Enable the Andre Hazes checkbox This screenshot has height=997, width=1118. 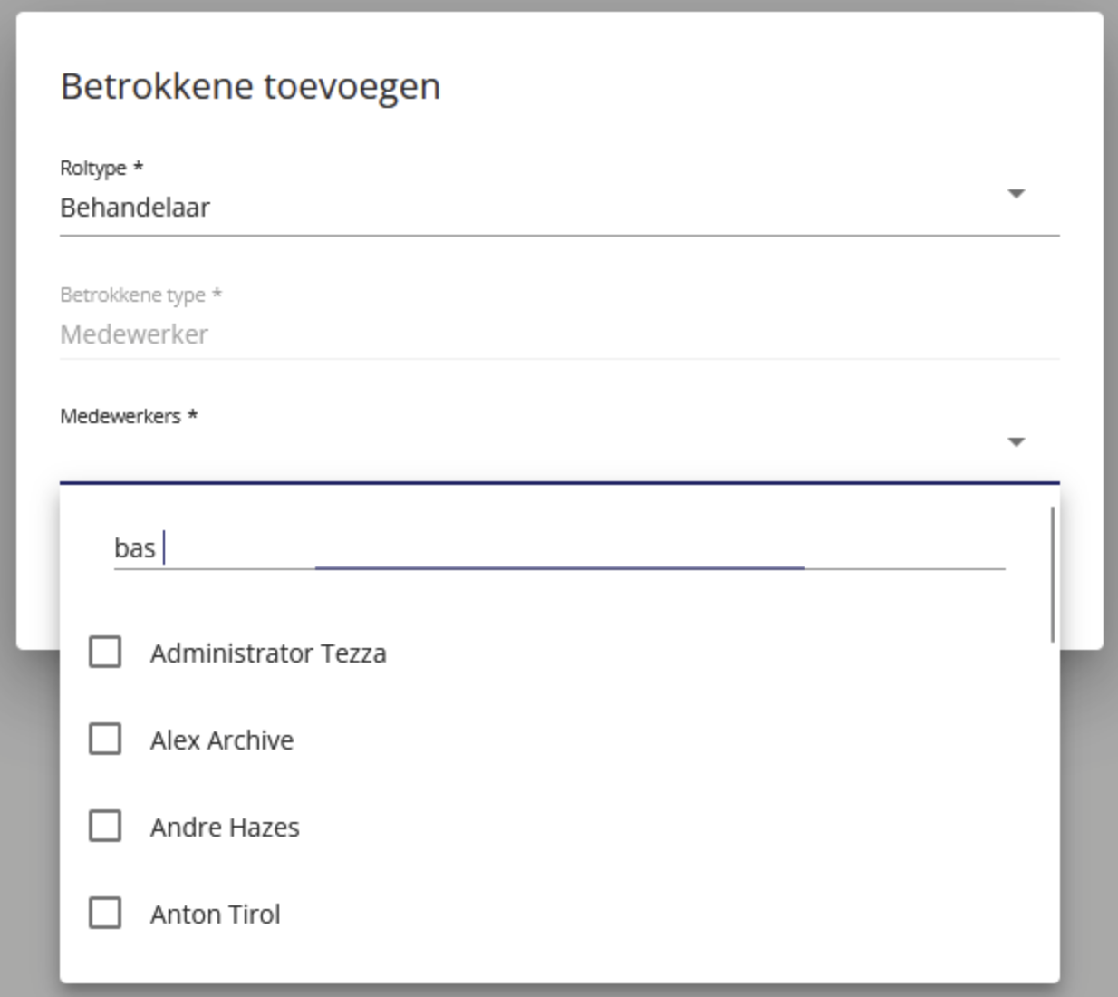105,826
